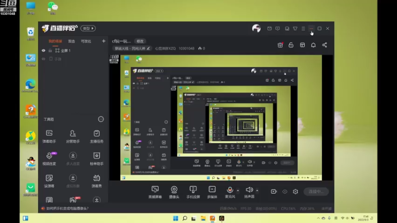Switch to 我的场景 scene tab

55,41
